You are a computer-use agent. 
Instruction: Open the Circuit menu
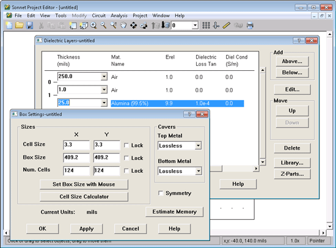(99, 15)
